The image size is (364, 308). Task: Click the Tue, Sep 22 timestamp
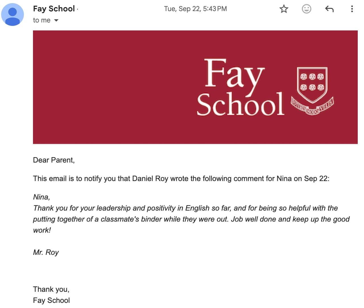pyautogui.click(x=195, y=9)
